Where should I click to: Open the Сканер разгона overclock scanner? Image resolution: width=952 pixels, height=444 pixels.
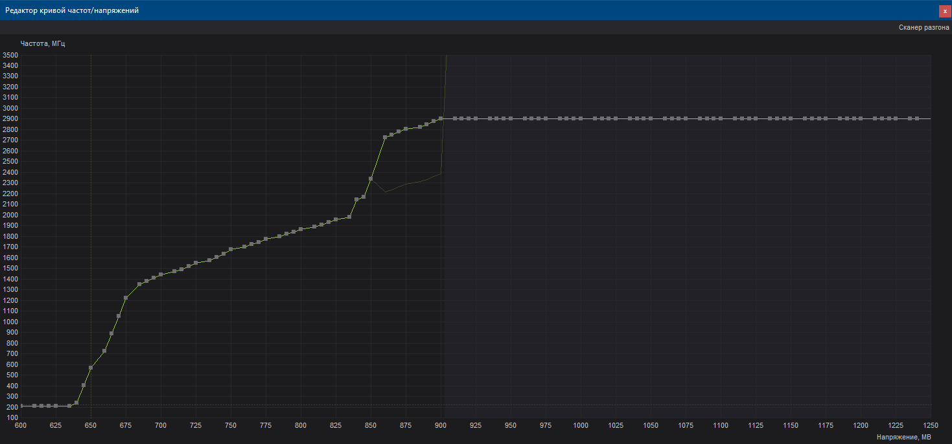(923, 28)
